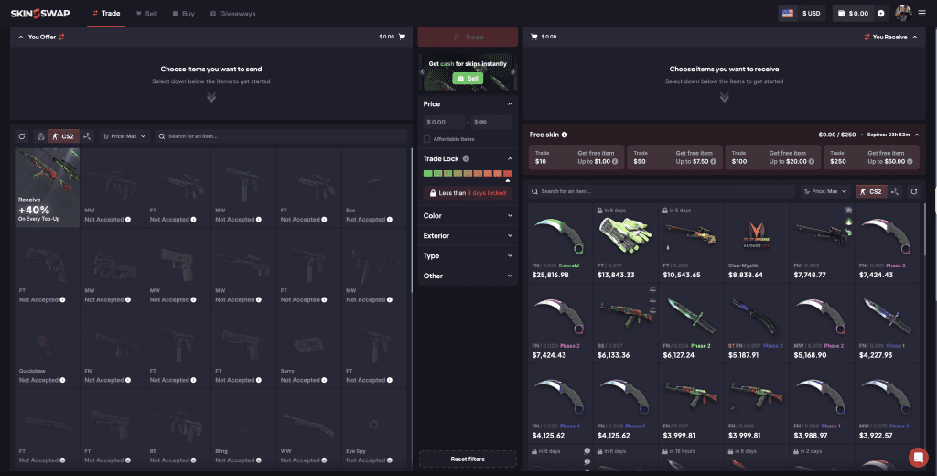Click the Trade Lock info icon

coord(466,158)
